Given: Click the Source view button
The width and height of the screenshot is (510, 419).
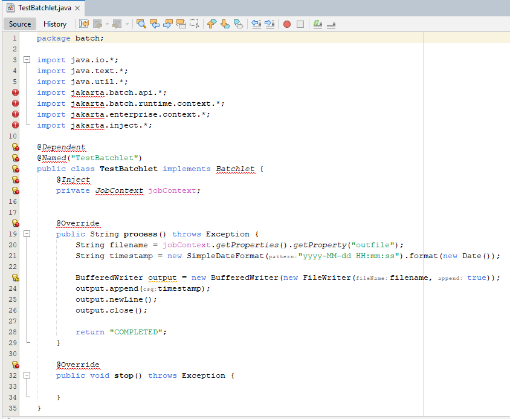Looking at the screenshot, I should (x=19, y=24).
